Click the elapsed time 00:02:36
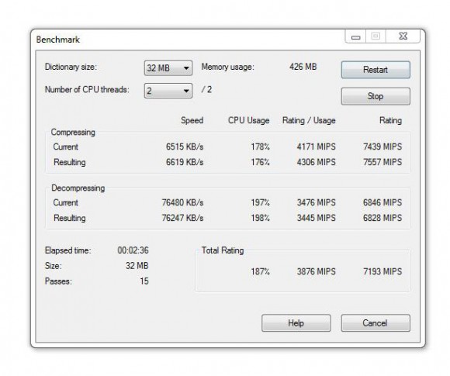Screen dimensions: 450x376 click(133, 250)
